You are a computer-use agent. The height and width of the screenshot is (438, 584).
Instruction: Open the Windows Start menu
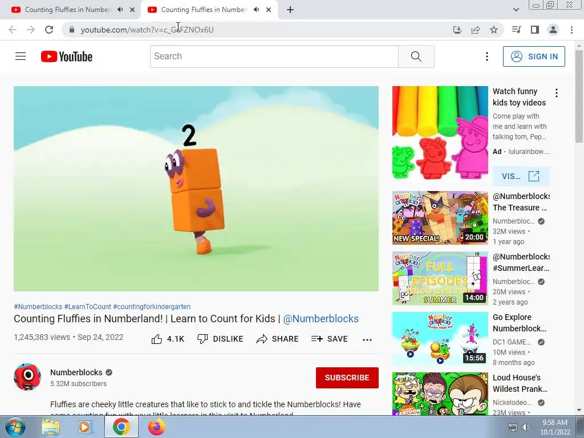pos(15,427)
